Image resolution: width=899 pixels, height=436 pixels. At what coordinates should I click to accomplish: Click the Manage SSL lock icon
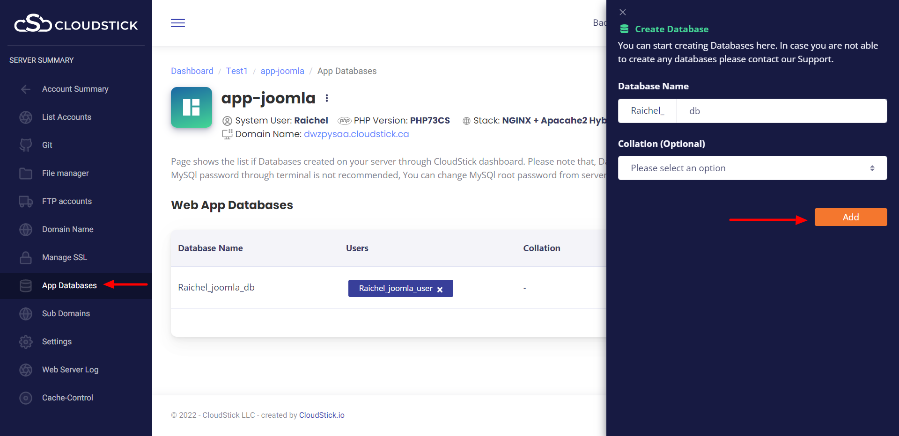[x=26, y=258]
